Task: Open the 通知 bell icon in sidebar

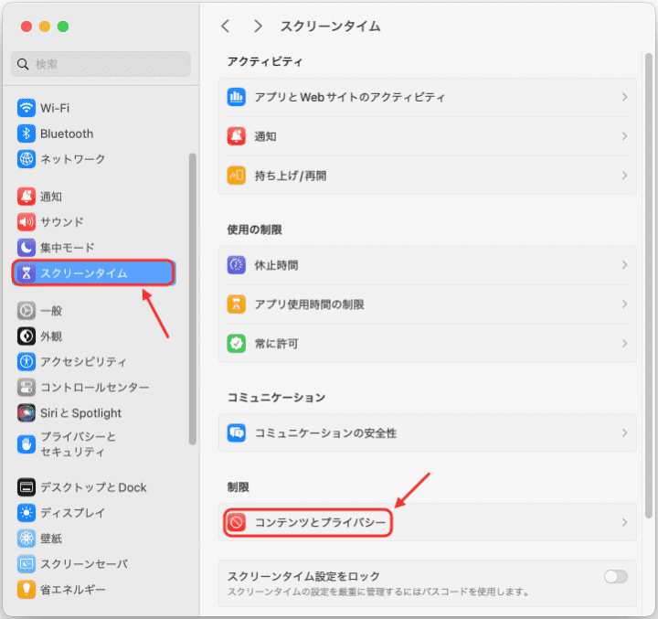Action: [x=26, y=196]
